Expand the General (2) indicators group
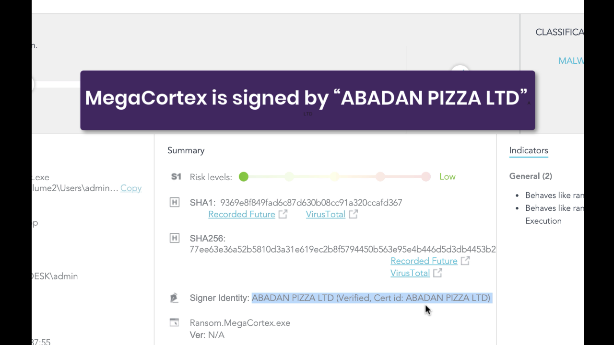 (531, 176)
